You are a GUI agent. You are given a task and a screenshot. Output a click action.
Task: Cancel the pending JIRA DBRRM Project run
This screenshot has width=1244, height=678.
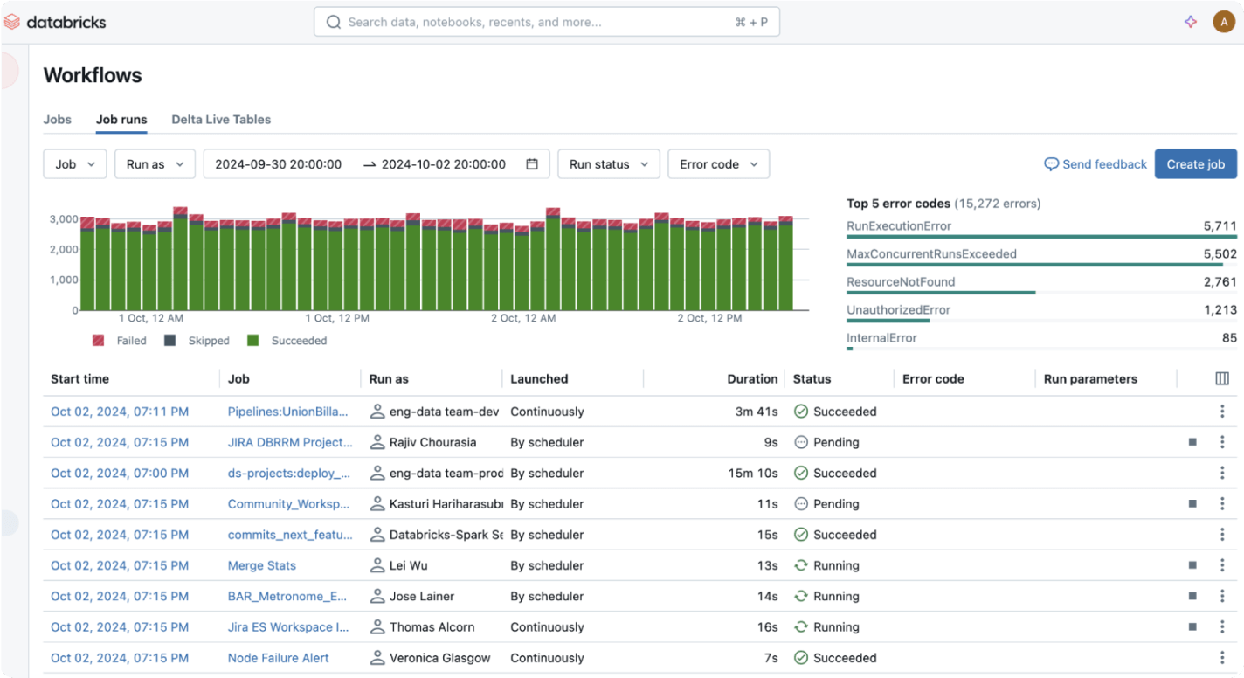tap(1192, 442)
